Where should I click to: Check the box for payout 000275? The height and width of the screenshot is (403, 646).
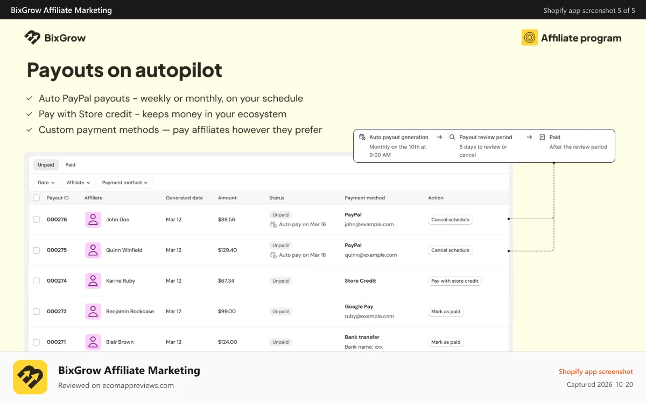(37, 250)
